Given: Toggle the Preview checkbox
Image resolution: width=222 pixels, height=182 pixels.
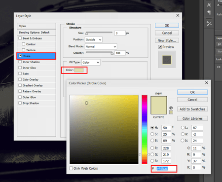Looking at the screenshot, I should coord(160,47).
